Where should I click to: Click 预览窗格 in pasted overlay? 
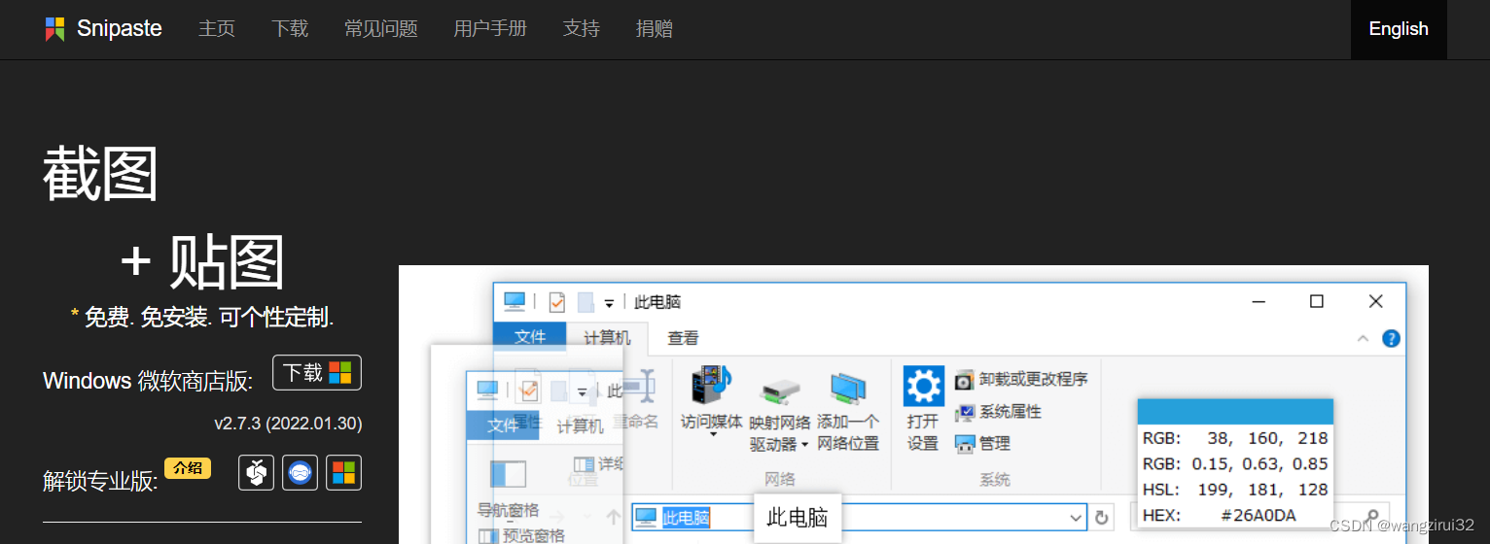pos(521,535)
